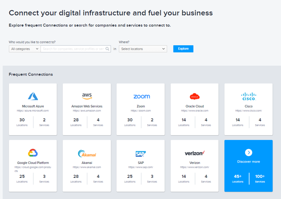
Task: Click the www.sap.com URL
Action: point(140,167)
